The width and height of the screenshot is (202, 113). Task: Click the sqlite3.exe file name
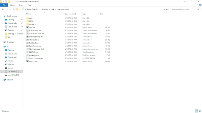pyautogui.click(x=33, y=62)
